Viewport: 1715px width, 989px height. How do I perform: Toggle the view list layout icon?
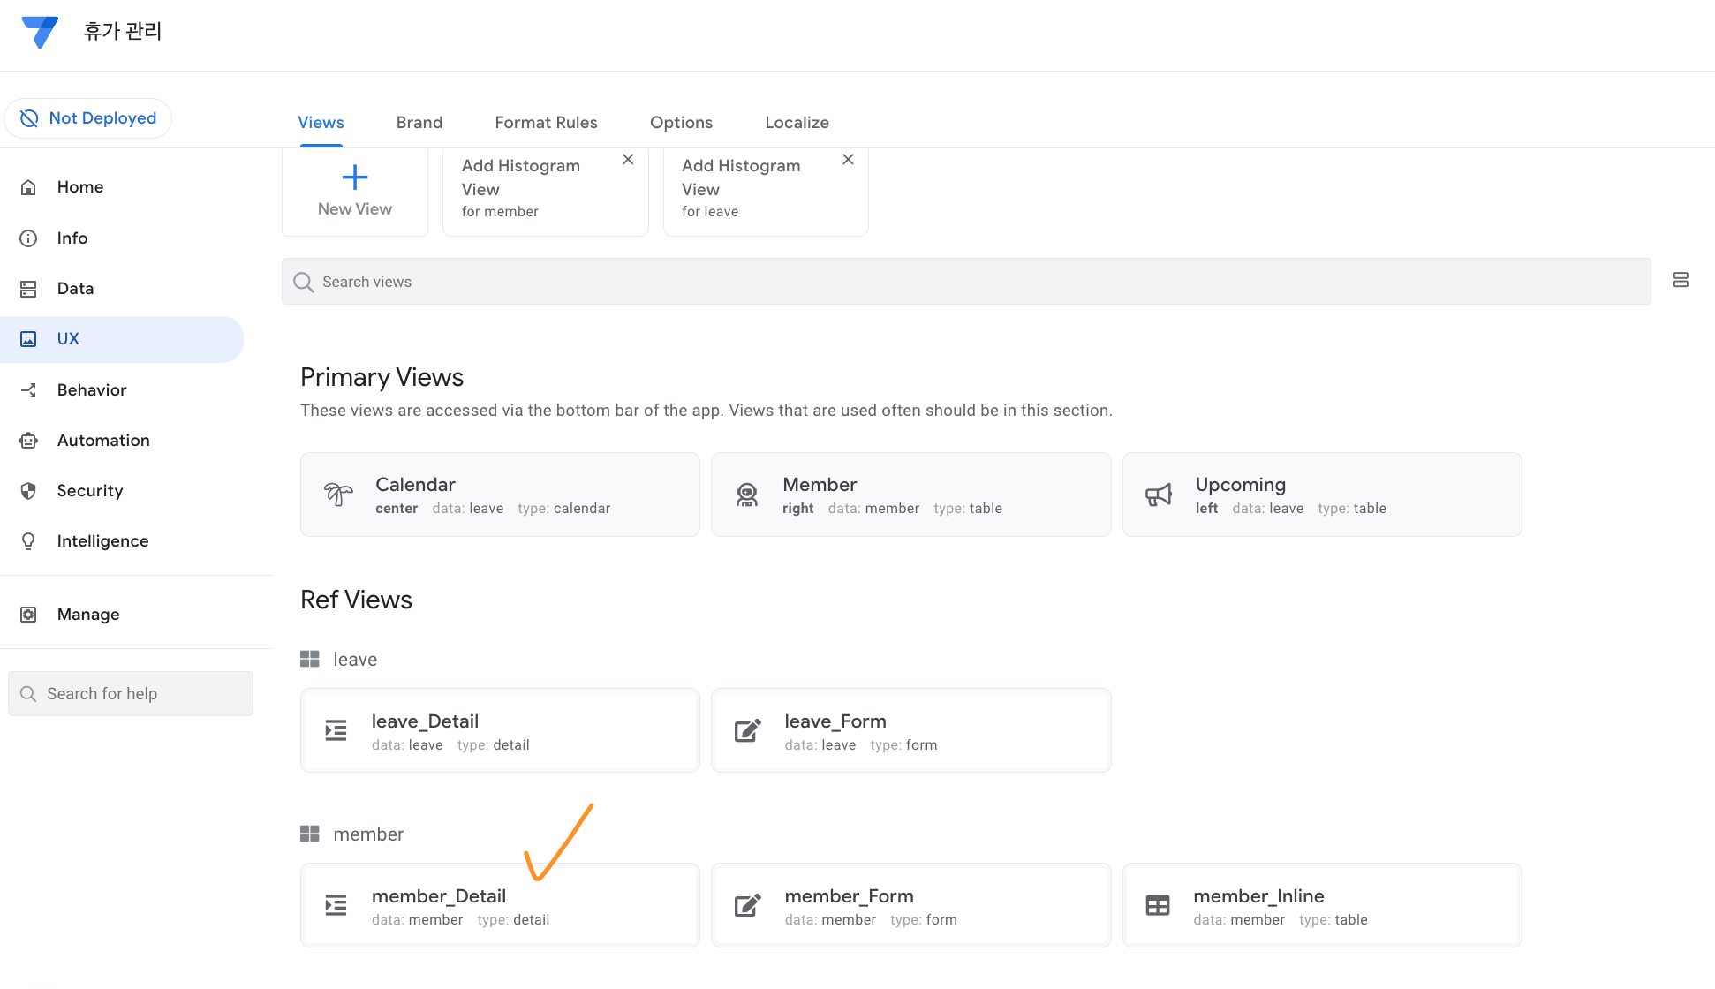[1681, 280]
